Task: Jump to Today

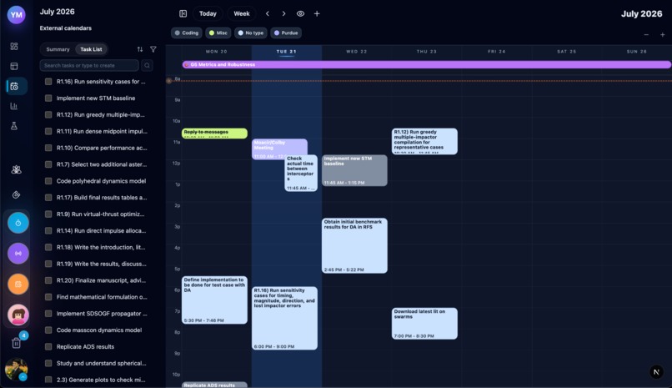Action: 208,13
